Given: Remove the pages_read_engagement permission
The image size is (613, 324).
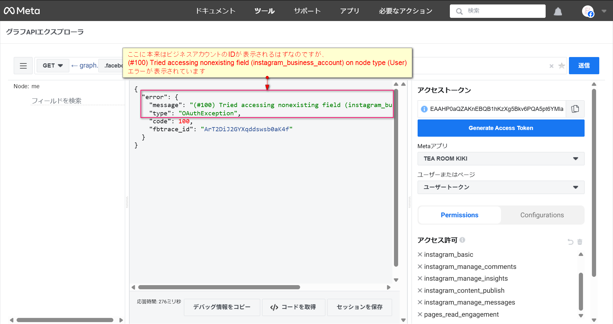Looking at the screenshot, I should pyautogui.click(x=420, y=314).
